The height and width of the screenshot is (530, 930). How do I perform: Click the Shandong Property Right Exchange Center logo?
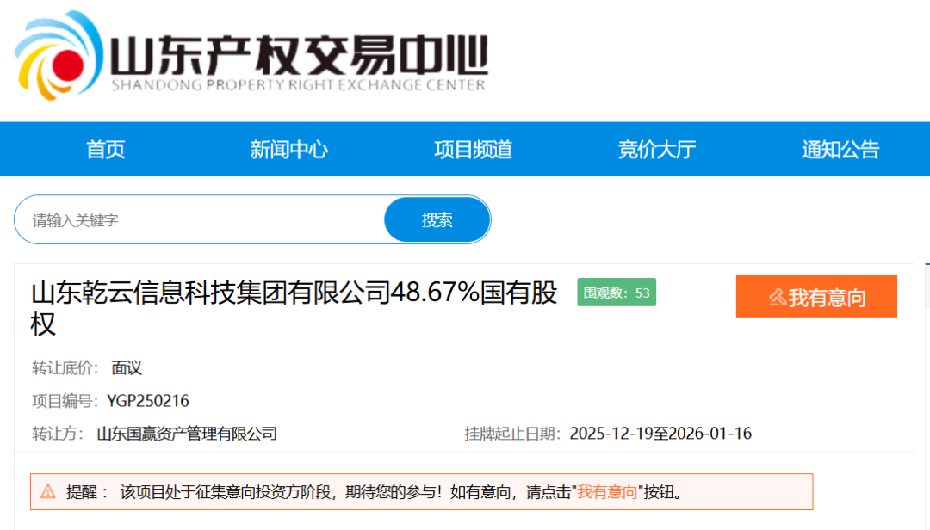[250, 56]
